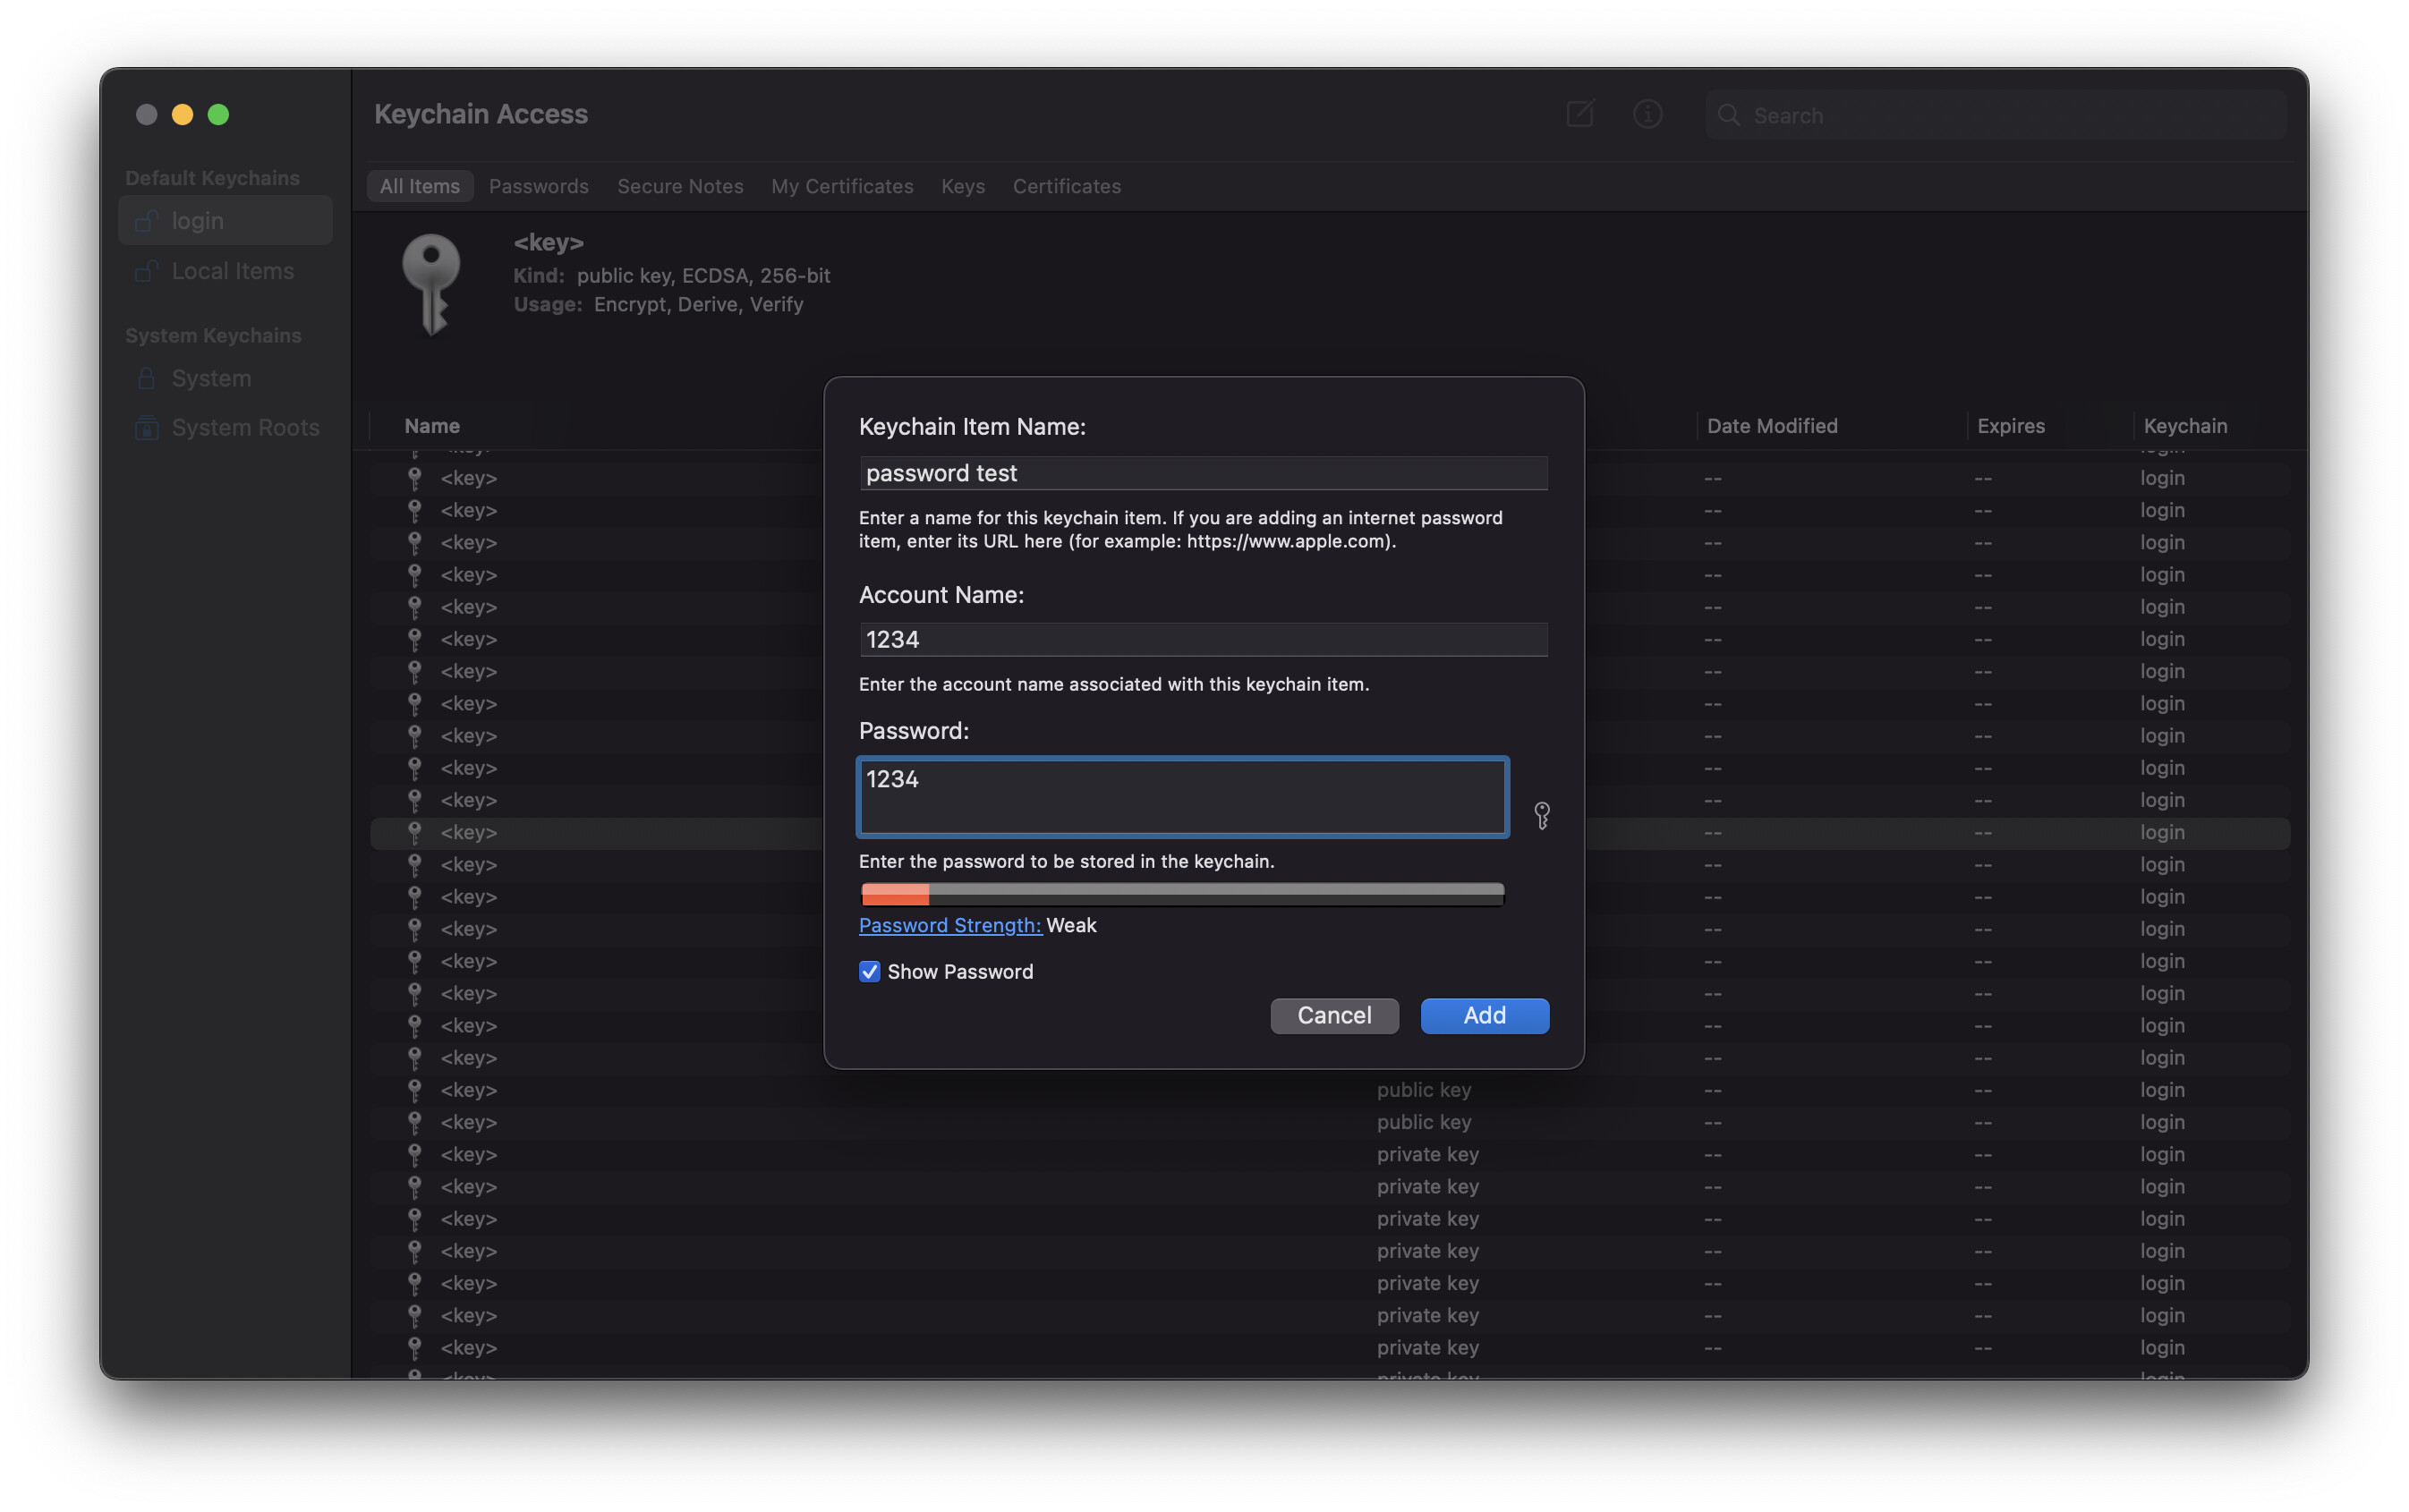
Task: Select System Roots keychain
Action: [x=245, y=427]
